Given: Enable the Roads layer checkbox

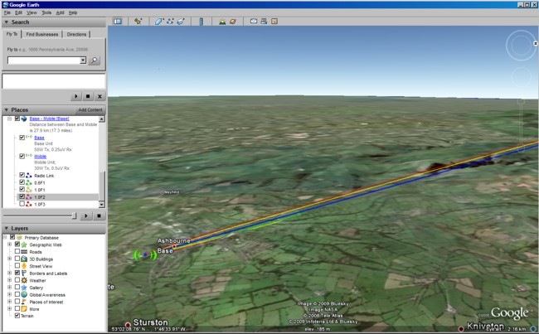Looking at the screenshot, I should pyautogui.click(x=17, y=251).
